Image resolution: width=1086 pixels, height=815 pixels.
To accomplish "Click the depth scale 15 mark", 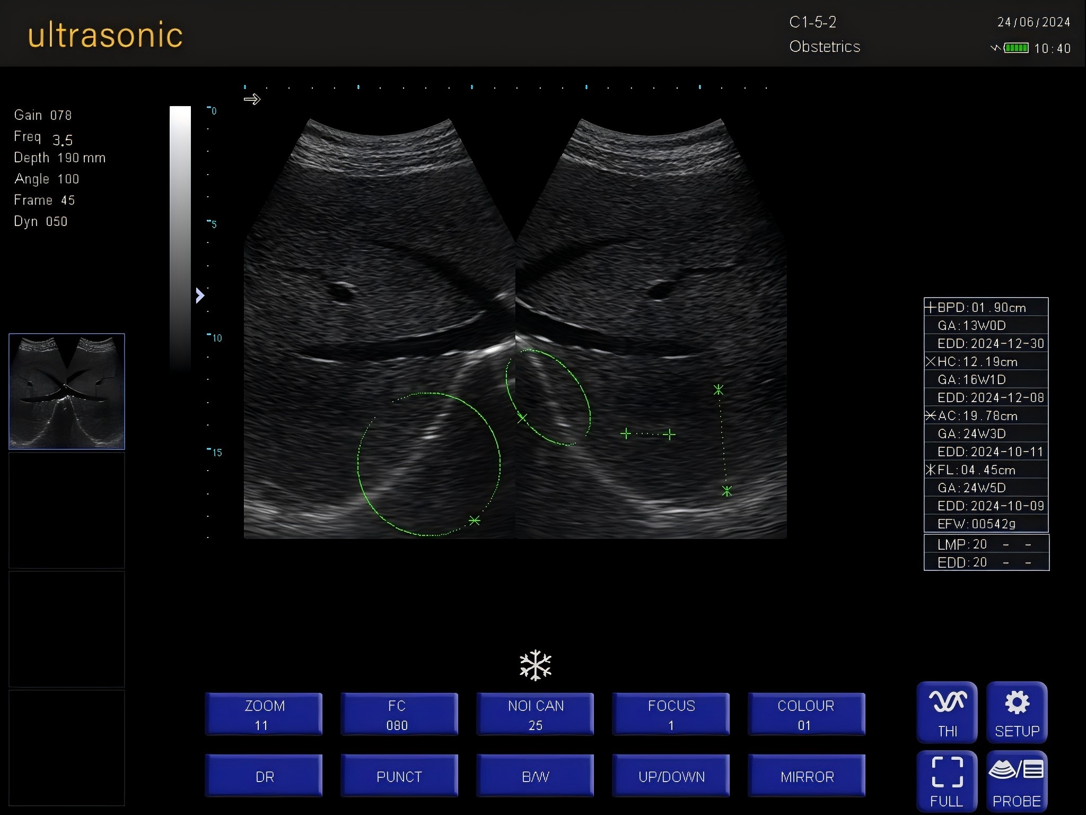I will coord(215,452).
